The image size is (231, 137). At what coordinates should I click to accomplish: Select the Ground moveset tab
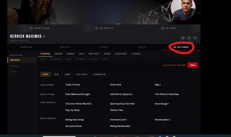[x=58, y=54]
